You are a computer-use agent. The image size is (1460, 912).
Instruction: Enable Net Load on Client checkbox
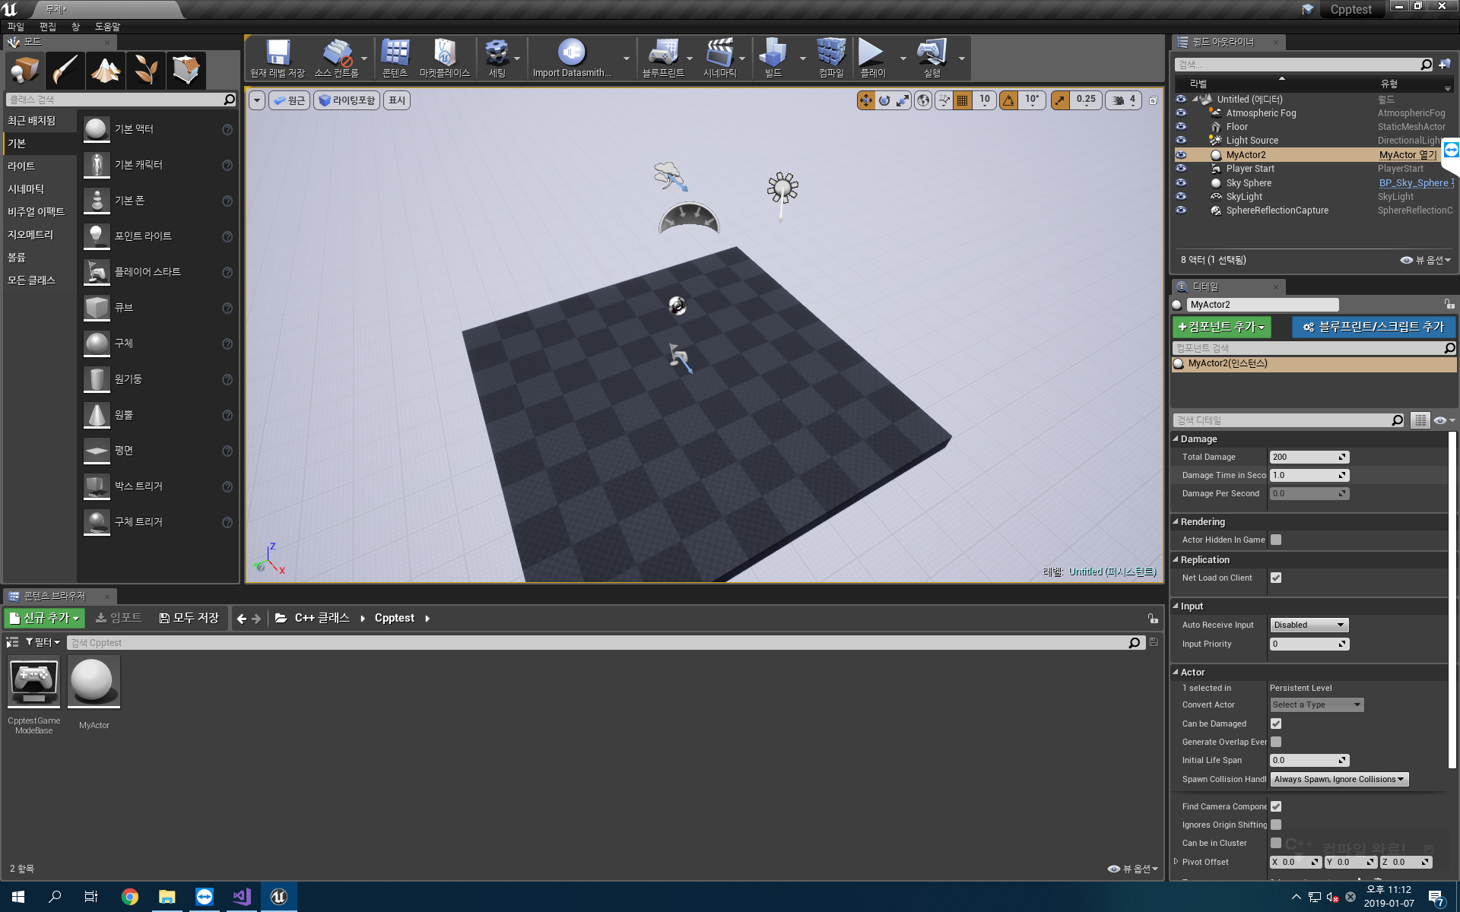[x=1276, y=577]
